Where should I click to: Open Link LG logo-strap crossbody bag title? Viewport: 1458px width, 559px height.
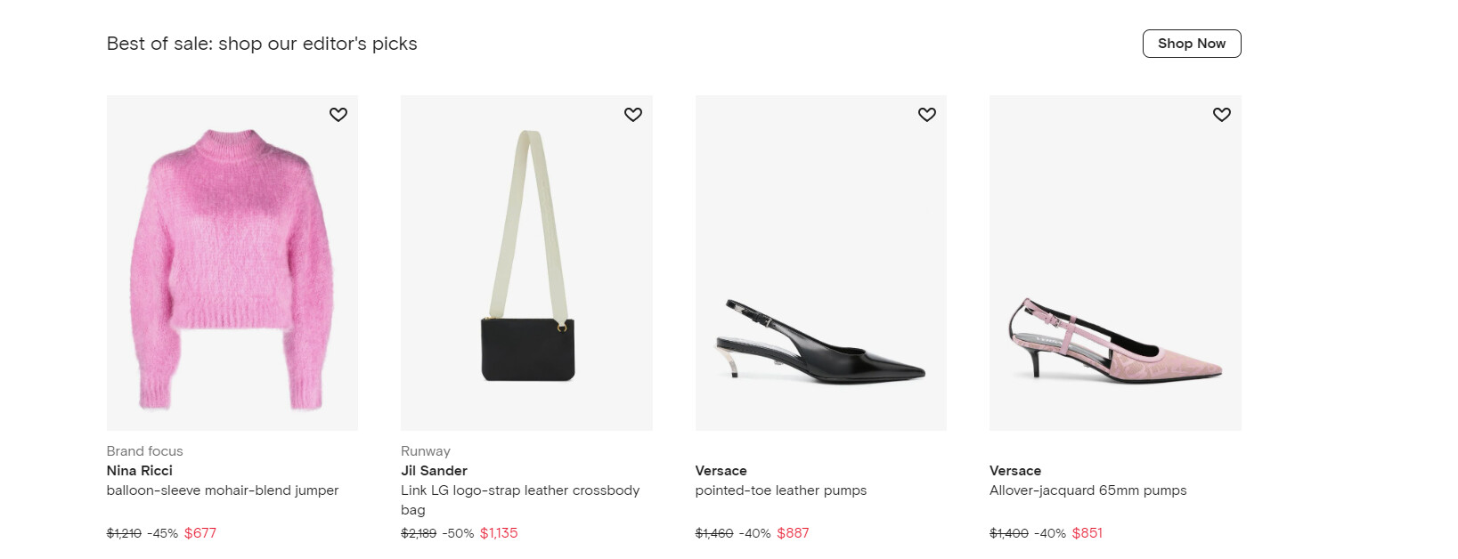[520, 490]
